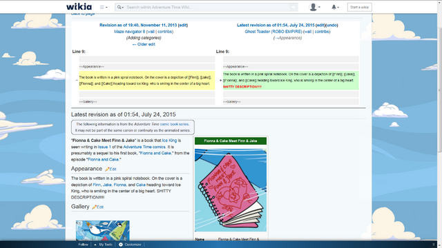
Task: Open Maze navigator 8's wall link
Action: coord(151,32)
